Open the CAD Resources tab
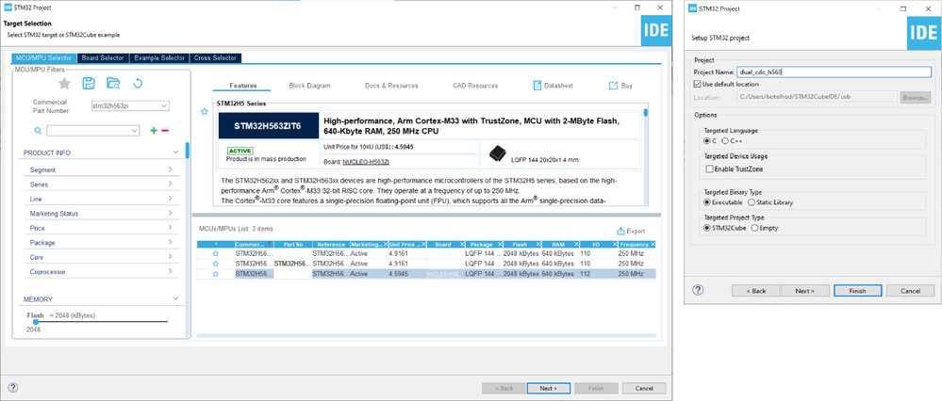 click(x=475, y=86)
